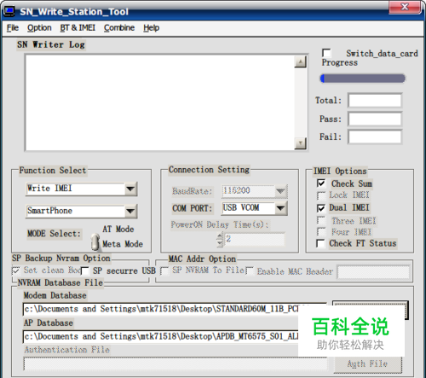Click the log scrollbar up arrow
426x378 pixels.
click(300, 61)
